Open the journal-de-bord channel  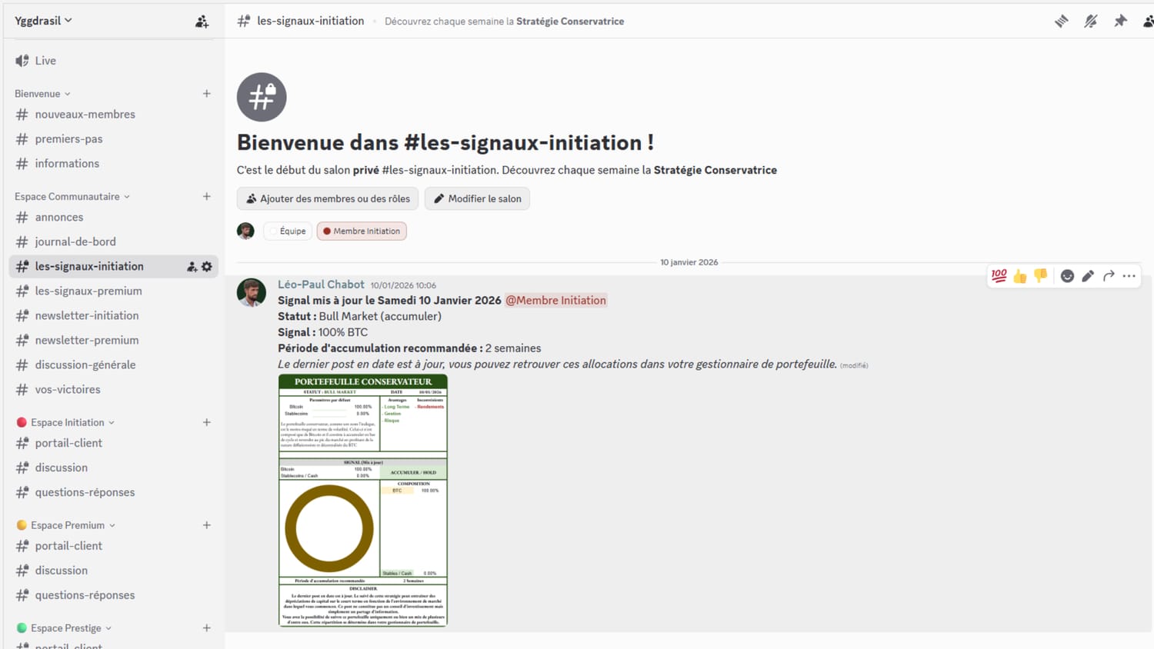click(113, 241)
